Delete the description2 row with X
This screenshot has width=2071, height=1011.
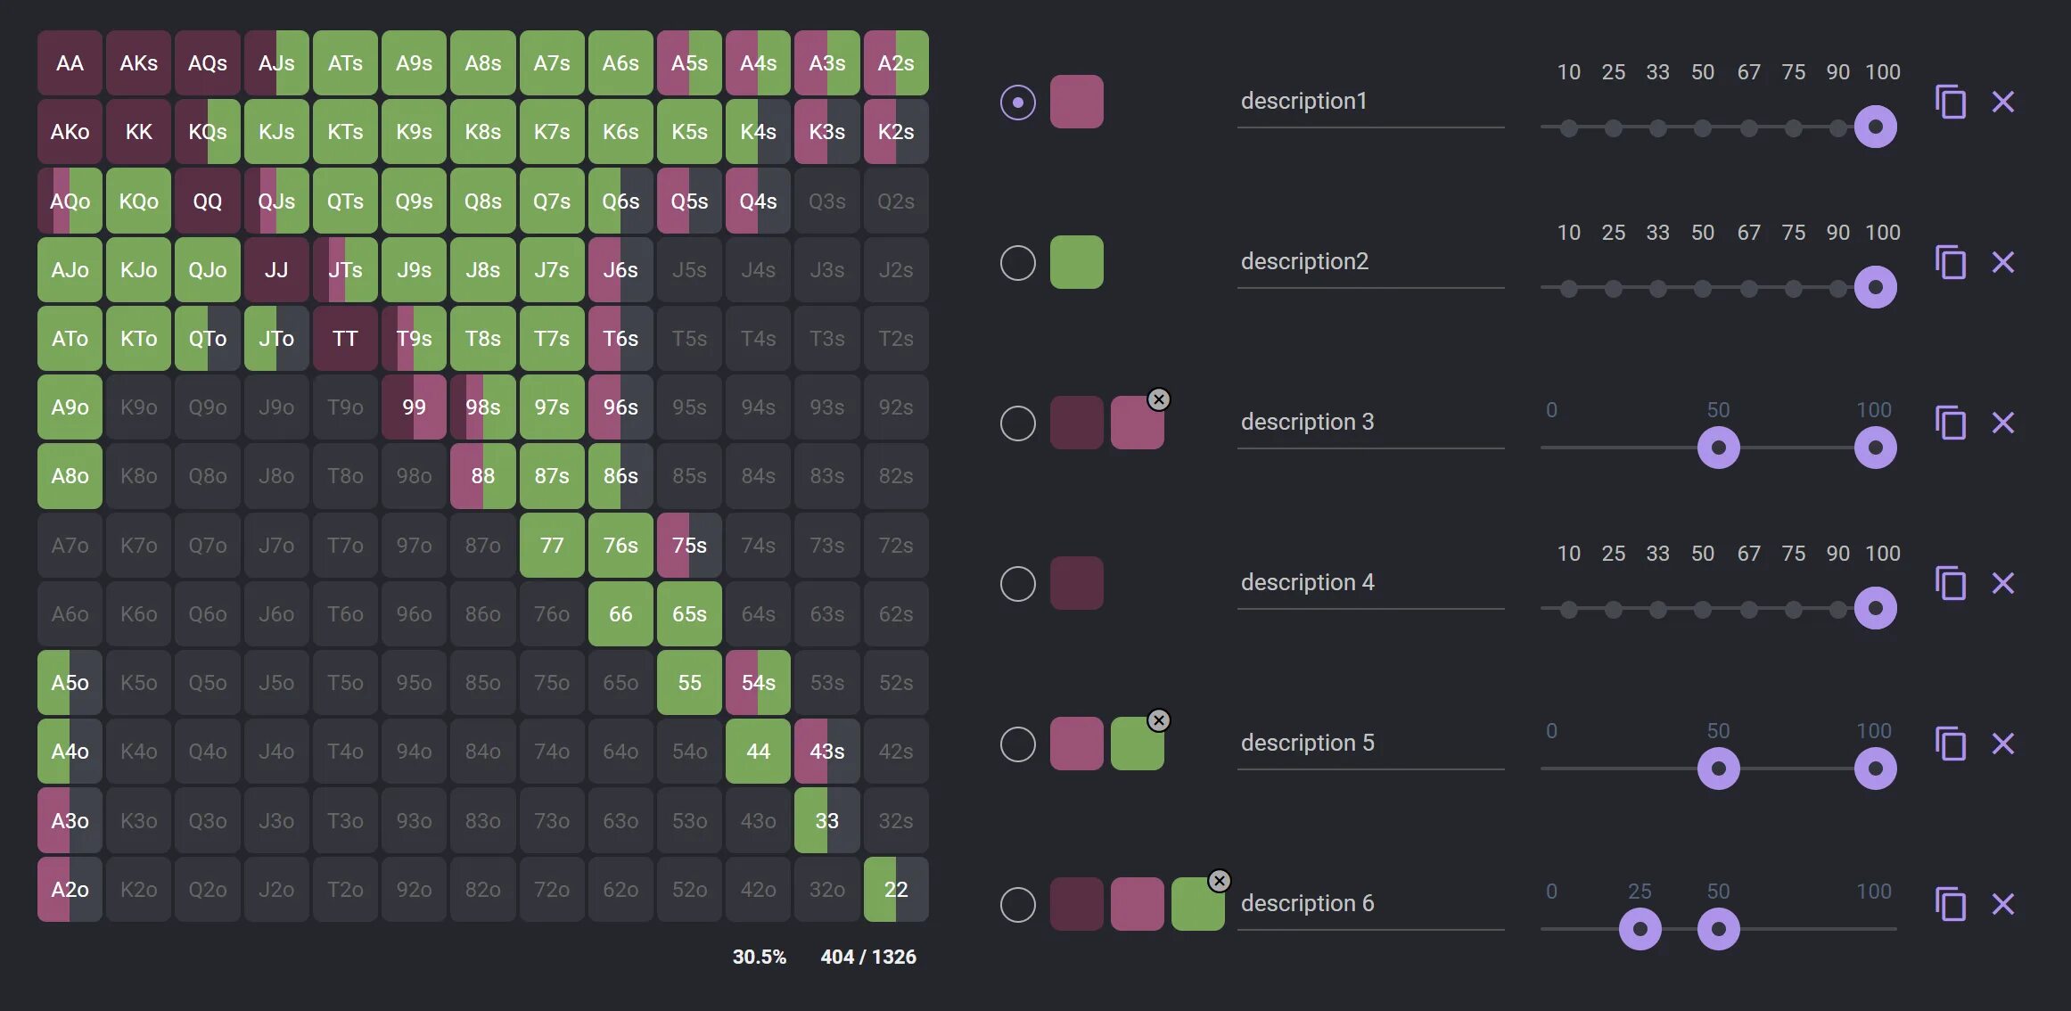2002,262
